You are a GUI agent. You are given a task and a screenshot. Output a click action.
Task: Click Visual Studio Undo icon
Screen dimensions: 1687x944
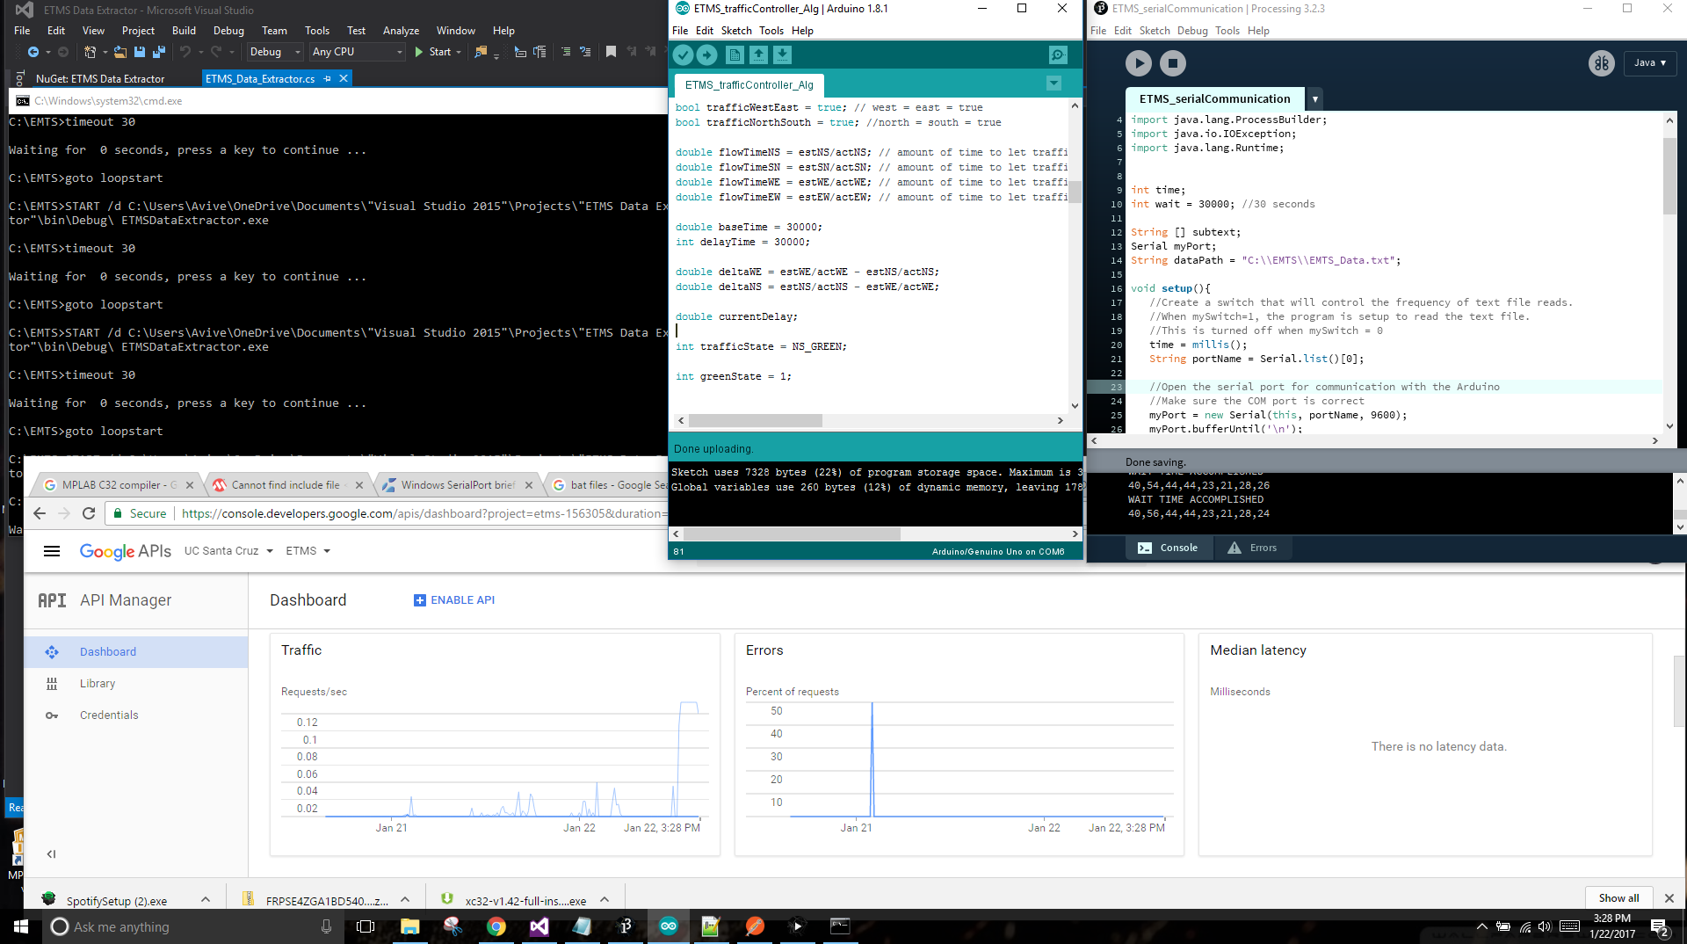coord(185,52)
